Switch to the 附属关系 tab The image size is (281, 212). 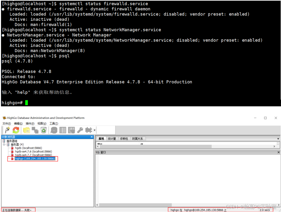point(137,139)
